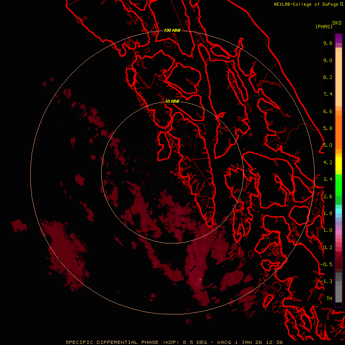Click the 7.4 value on the color scale

pos(328,94)
